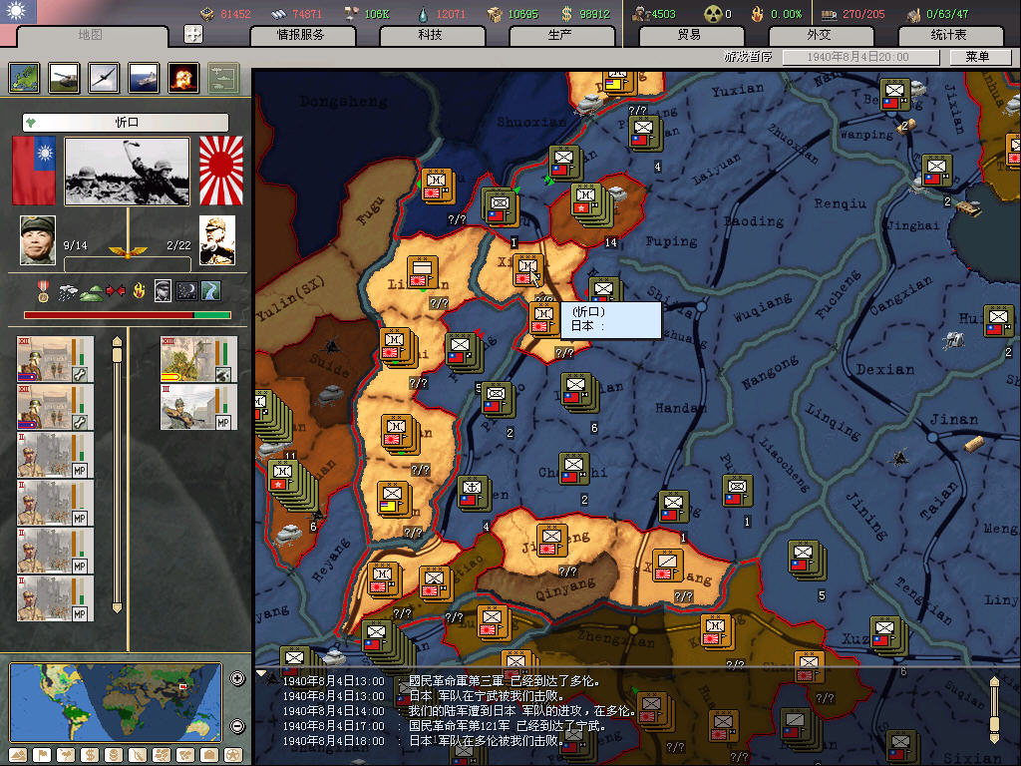The image size is (1021, 766).
Task: Select the 14-division communist stack on map
Action: click(x=589, y=203)
